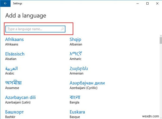Select Shqip (Albanian) language
The width and height of the screenshot is (162, 119).
pos(76,42)
